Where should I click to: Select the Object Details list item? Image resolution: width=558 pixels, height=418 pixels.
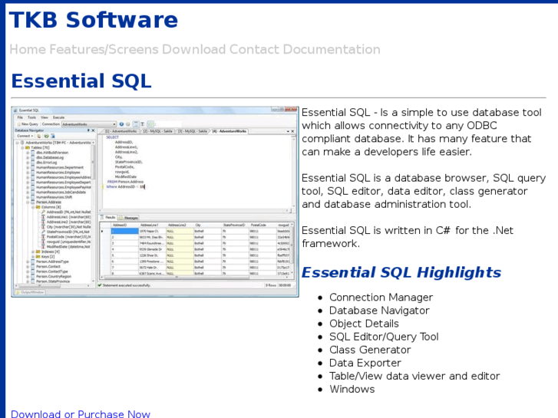point(364,324)
